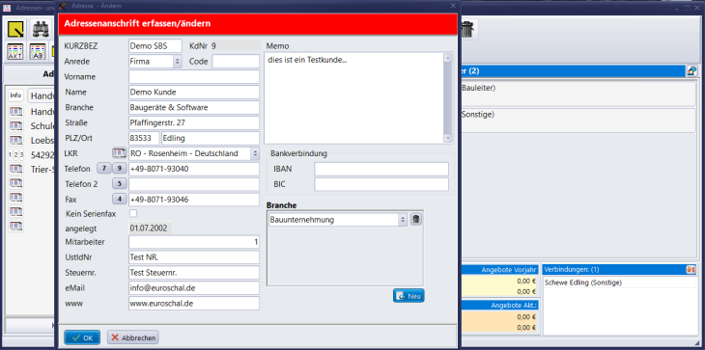The width and height of the screenshot is (705, 350).
Task: Click the card icon beside the Schul... row
Action: [x=15, y=125]
